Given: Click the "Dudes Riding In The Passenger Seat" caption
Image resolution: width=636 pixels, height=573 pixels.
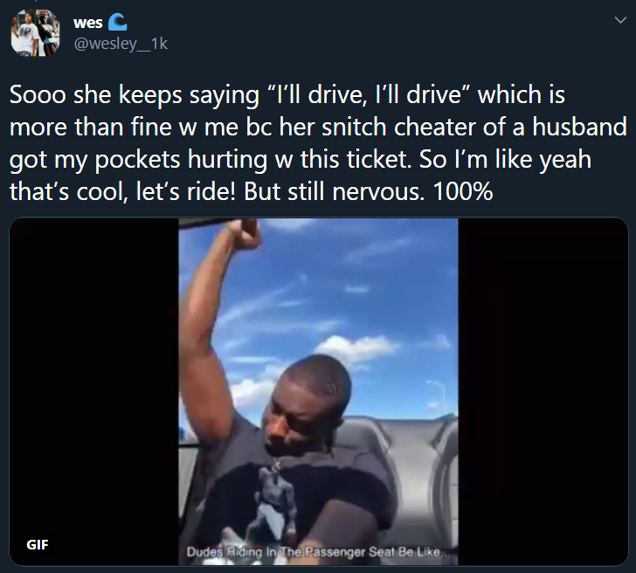Looking at the screenshot, I should coord(314,552).
